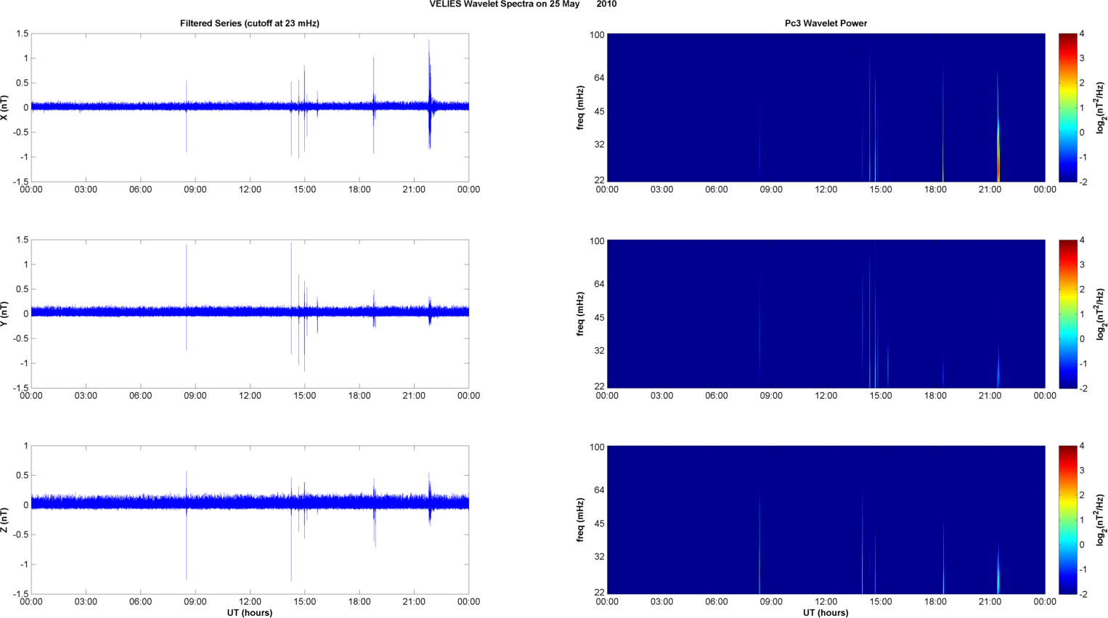The height and width of the screenshot is (618, 1108).
Task: Click tall Y-component spike near 08:30
Action: 187,298
